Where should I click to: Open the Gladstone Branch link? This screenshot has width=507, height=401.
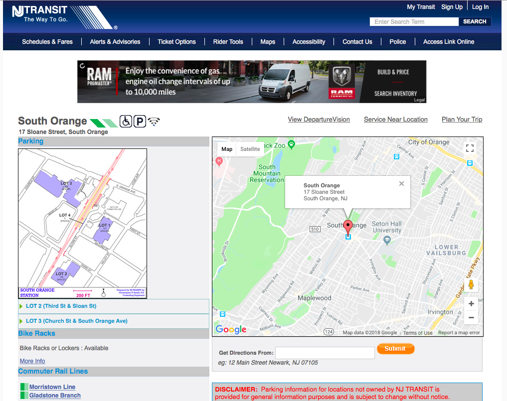point(55,395)
